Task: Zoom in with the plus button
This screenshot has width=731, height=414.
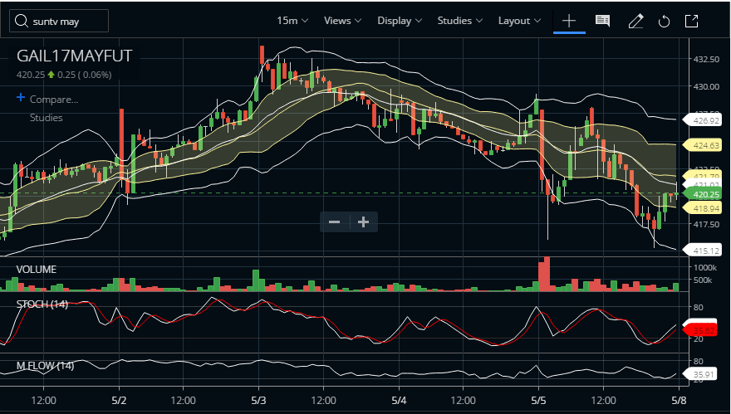Action: 364,222
